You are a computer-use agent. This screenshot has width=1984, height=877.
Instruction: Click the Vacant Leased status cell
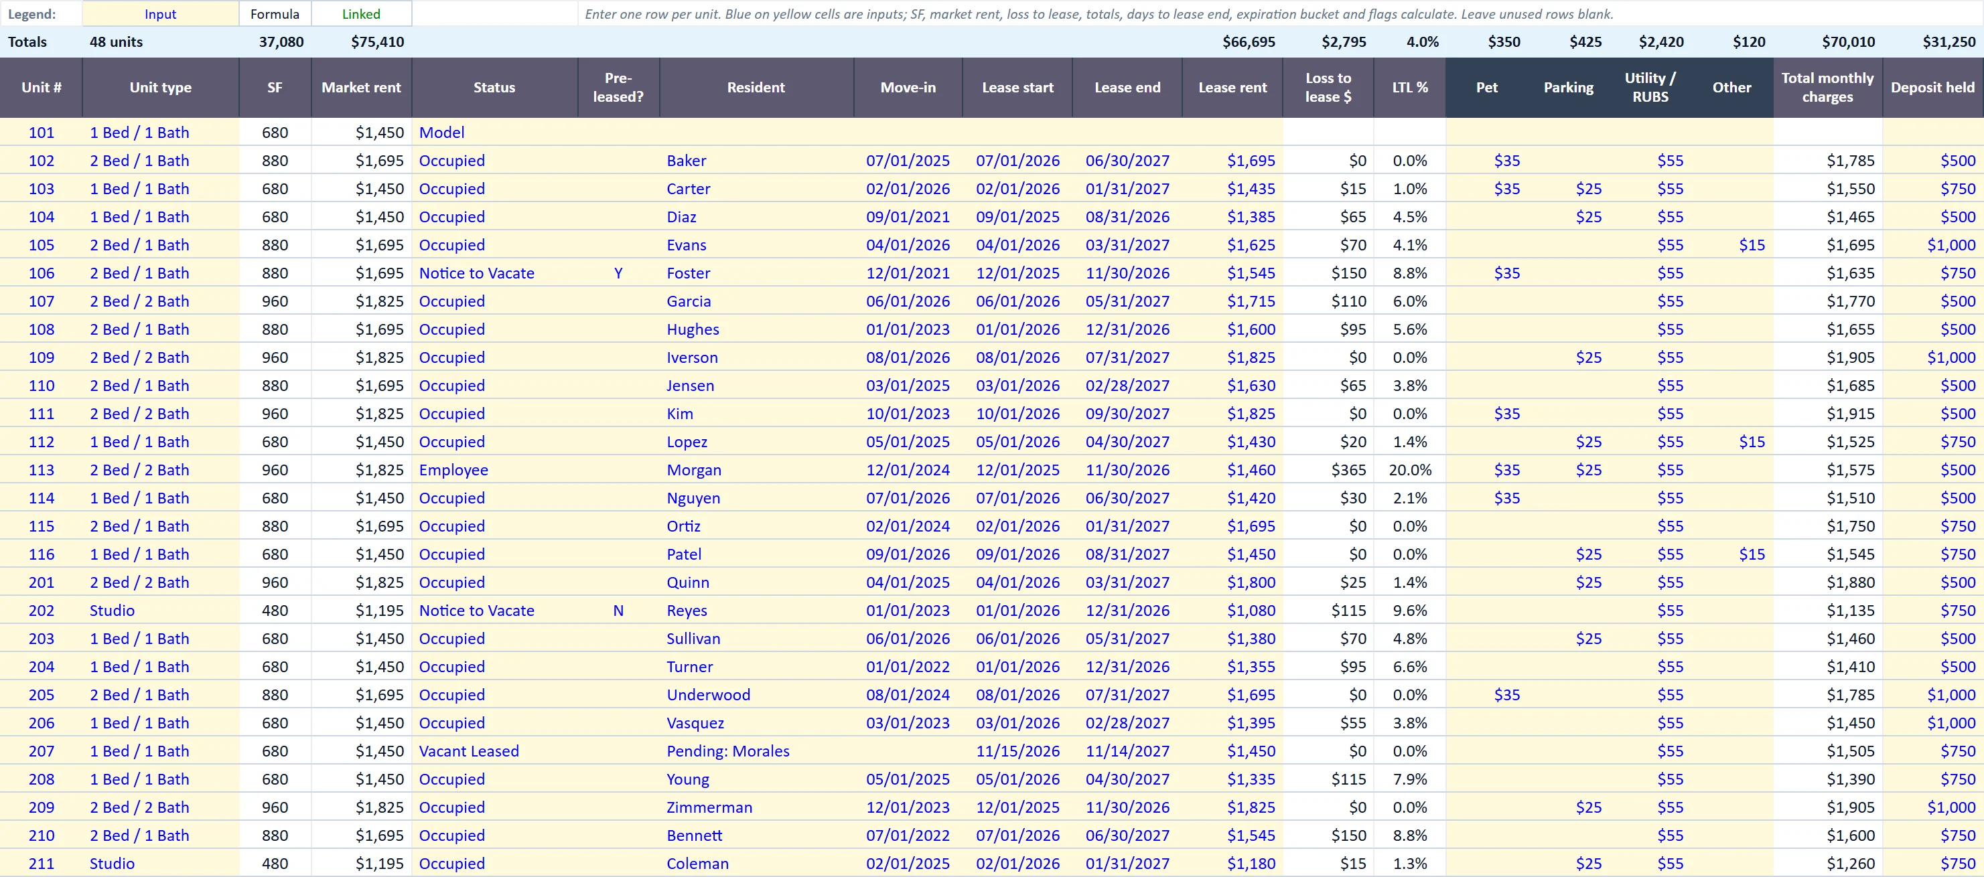[494, 750]
